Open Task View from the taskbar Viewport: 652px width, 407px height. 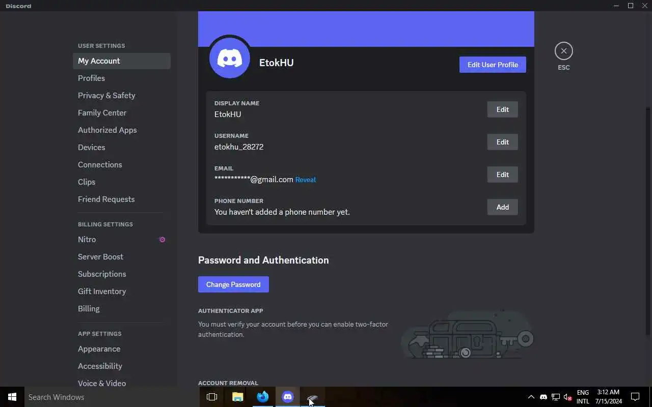(212, 397)
